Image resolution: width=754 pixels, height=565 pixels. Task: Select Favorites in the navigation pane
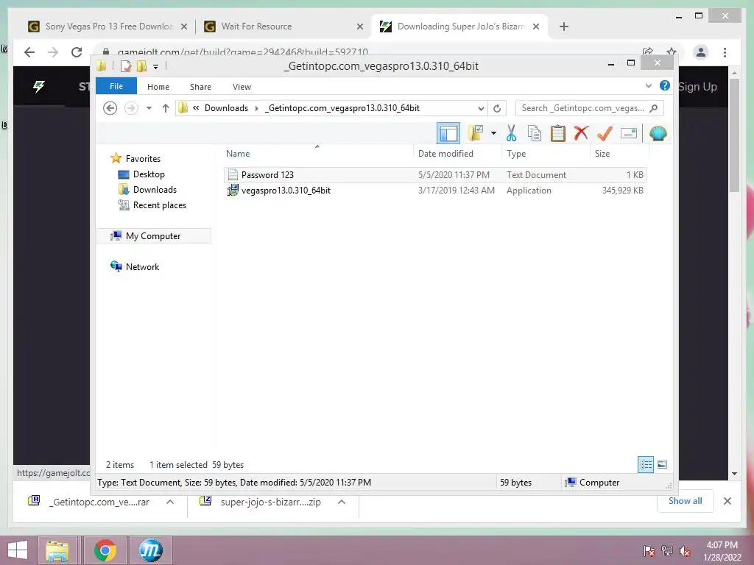click(143, 159)
